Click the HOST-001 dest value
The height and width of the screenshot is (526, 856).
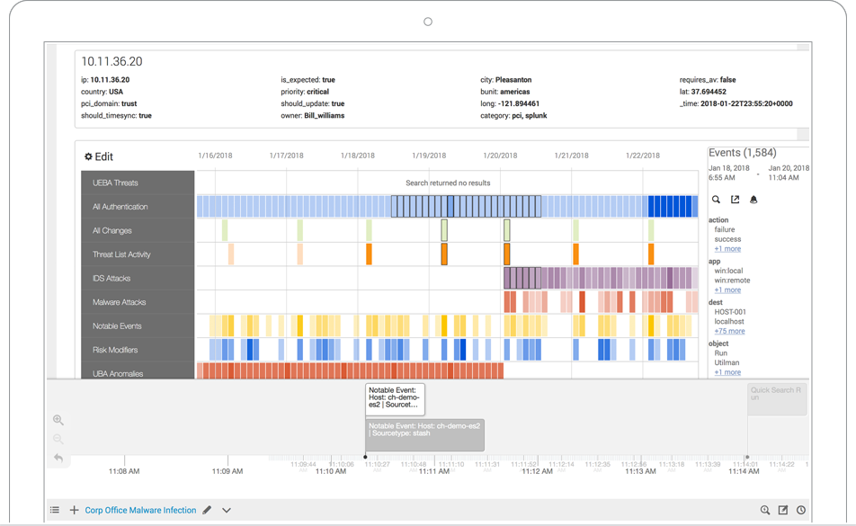click(730, 312)
